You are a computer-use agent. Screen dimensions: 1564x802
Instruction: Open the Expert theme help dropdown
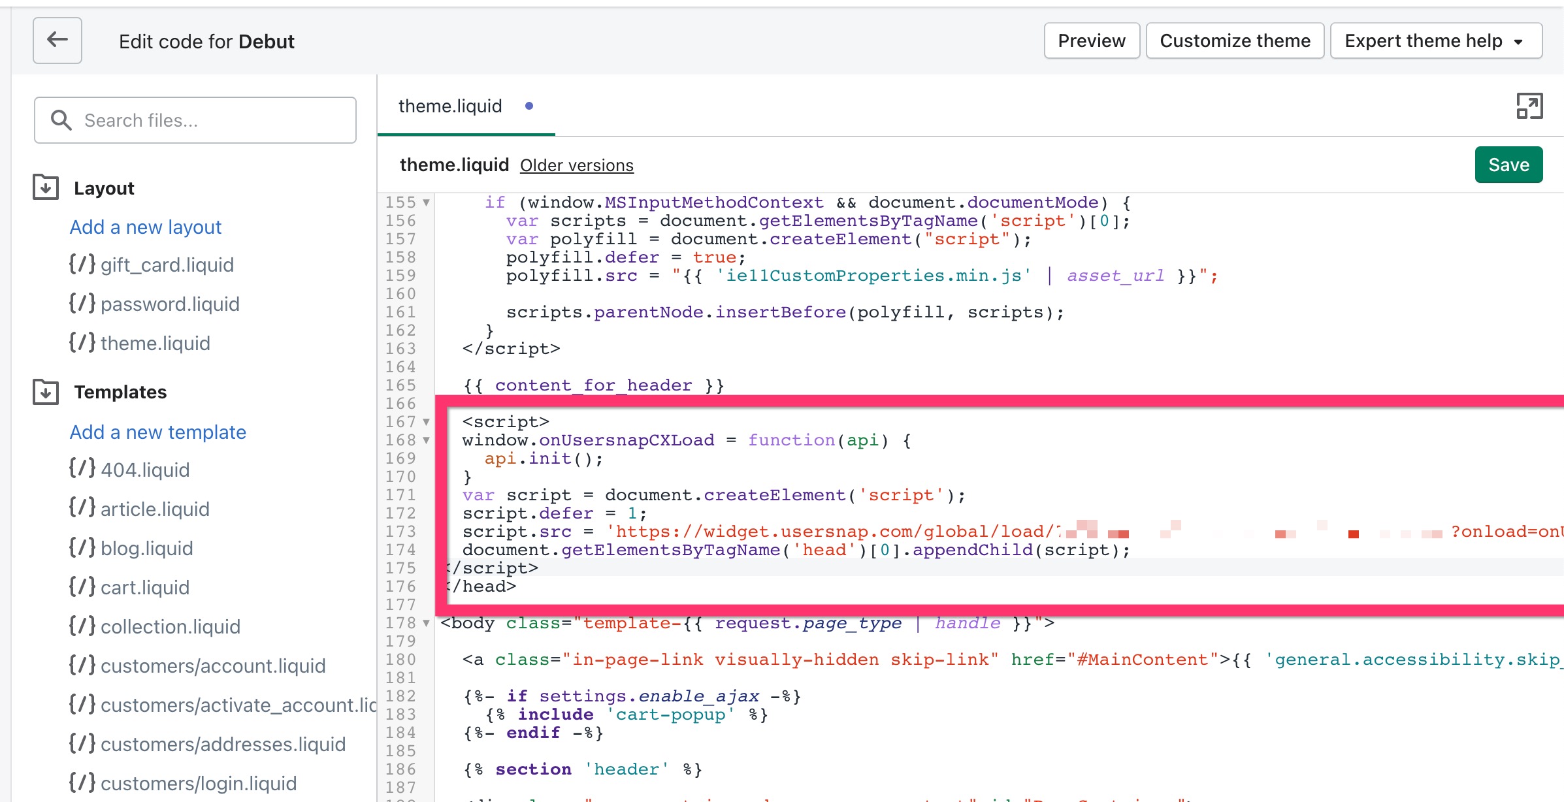(1436, 40)
